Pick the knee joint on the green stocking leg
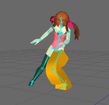Viewport: 109px width, 105px height. tap(43, 68)
